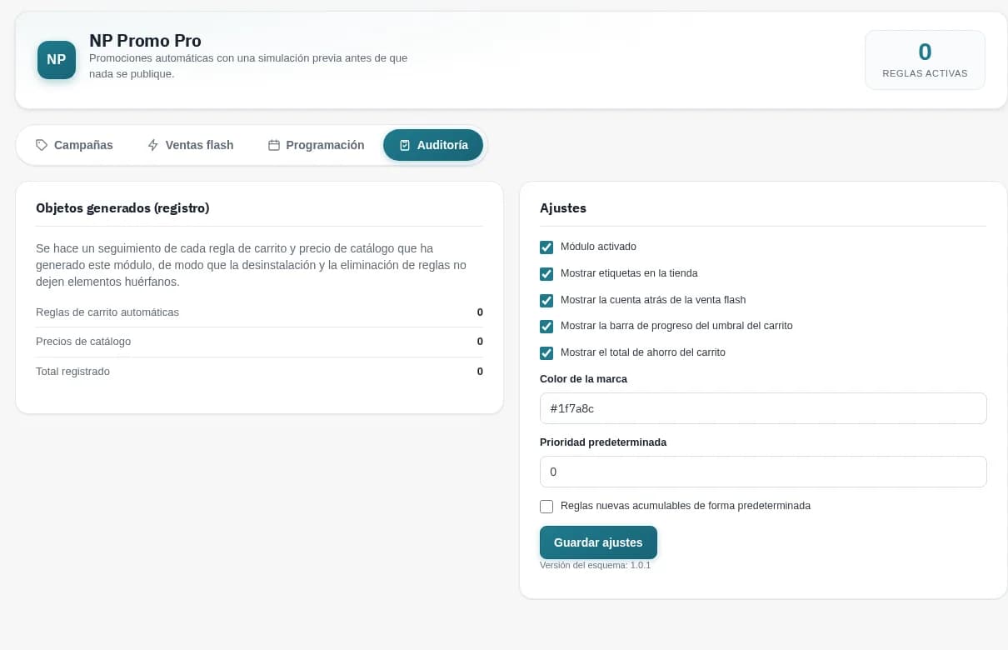Click the NP logo badge

coord(57,60)
